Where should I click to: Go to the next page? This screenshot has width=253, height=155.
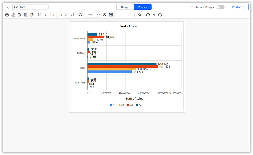[x=66, y=15]
